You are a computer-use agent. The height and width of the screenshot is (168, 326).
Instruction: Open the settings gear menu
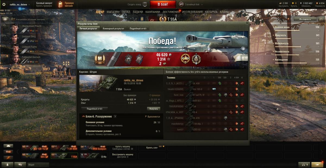click(x=4, y=4)
